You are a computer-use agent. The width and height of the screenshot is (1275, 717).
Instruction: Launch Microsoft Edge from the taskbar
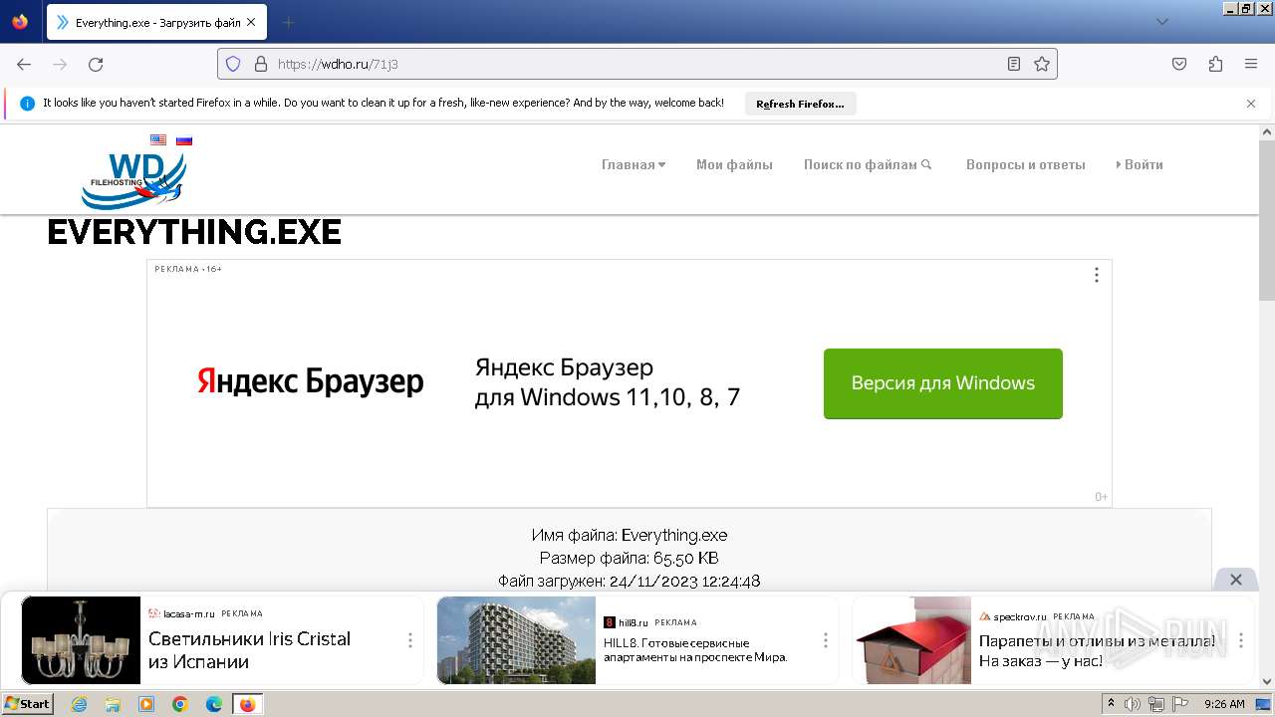point(214,704)
